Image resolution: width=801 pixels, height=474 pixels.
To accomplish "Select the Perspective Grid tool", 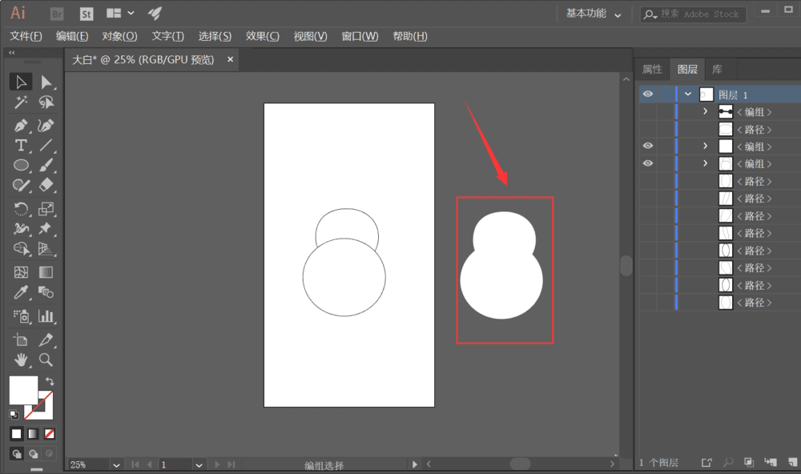I will [46, 249].
